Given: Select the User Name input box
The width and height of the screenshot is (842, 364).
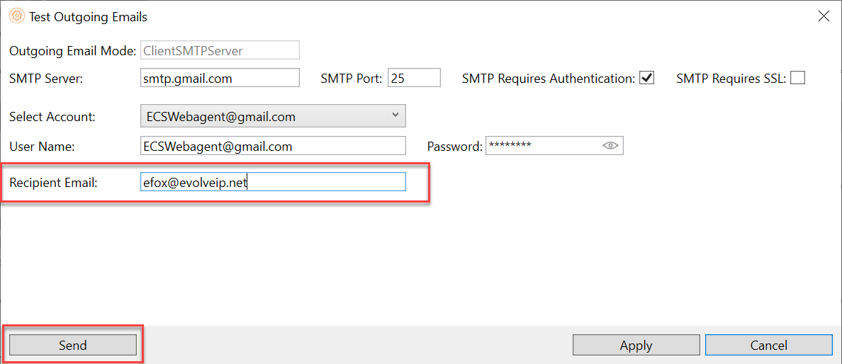Looking at the screenshot, I should pos(273,146).
